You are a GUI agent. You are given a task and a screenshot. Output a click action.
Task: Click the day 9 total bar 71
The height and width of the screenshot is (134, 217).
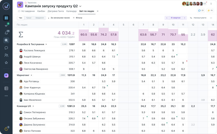click(x=163, y=35)
